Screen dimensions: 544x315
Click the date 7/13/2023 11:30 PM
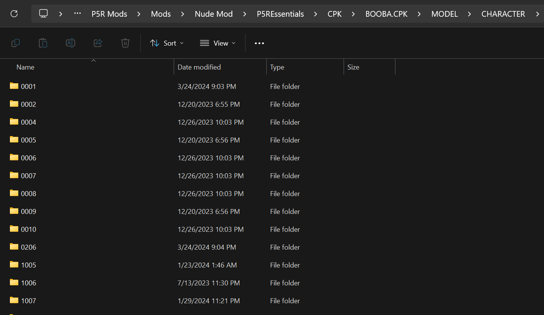(209, 283)
